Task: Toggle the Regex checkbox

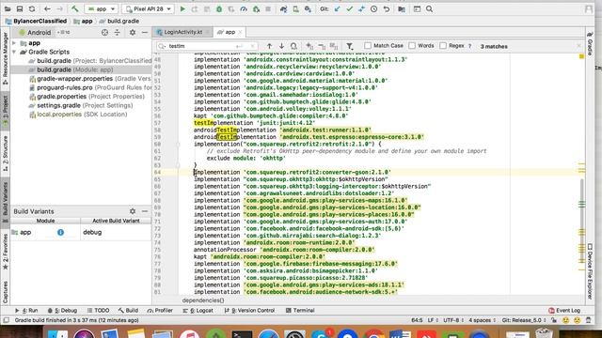Action: click(443, 46)
